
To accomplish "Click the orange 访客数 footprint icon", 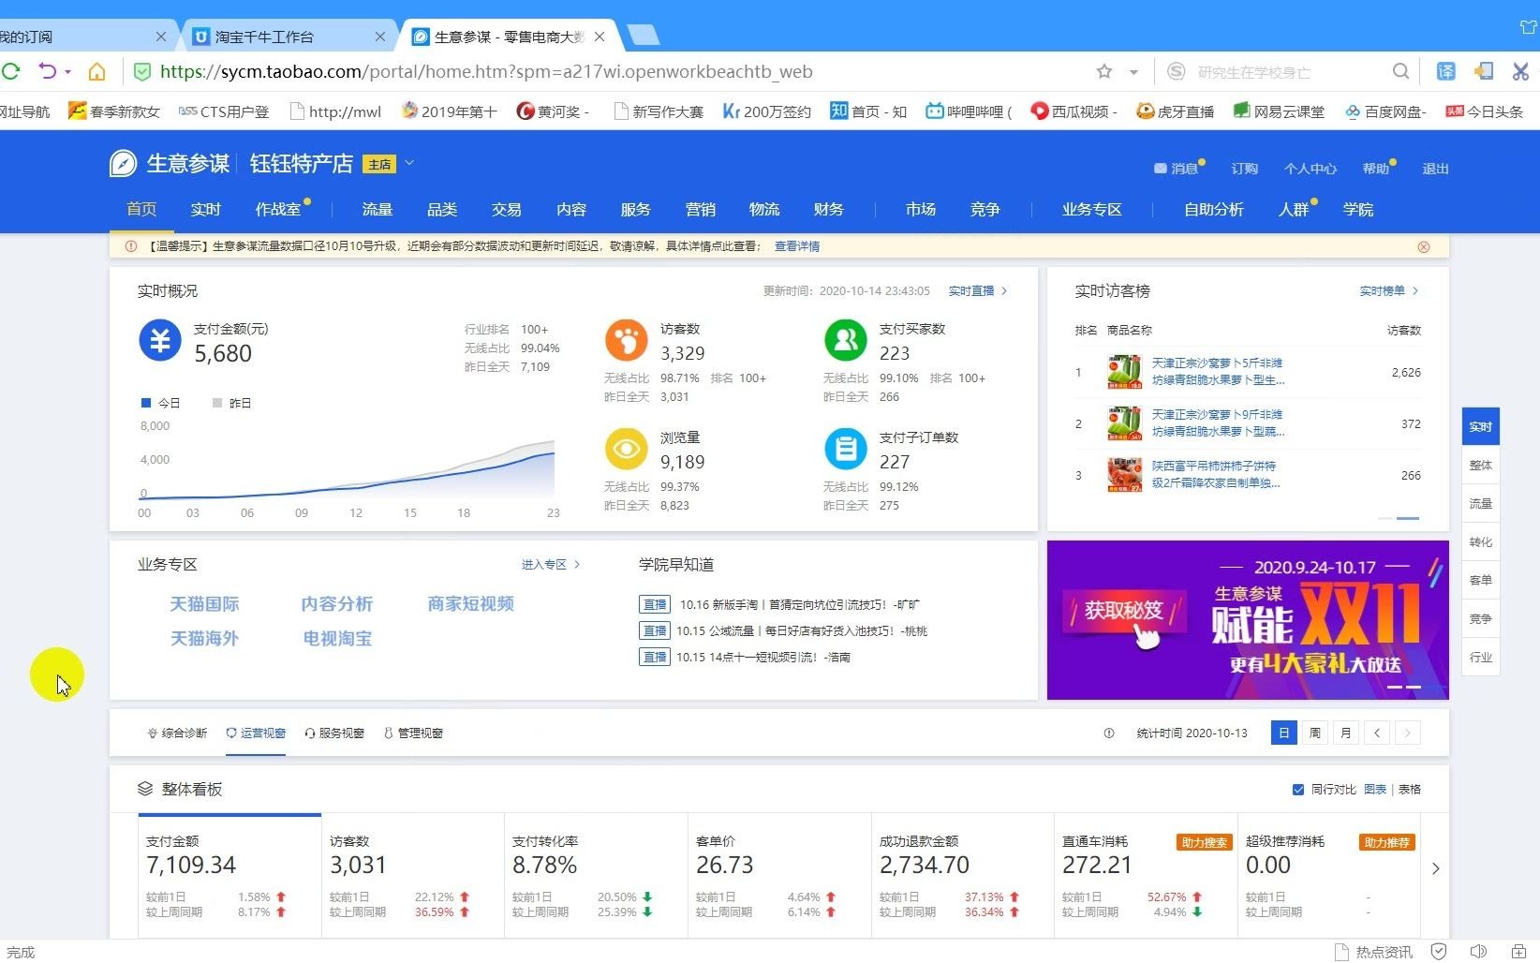I will click(626, 340).
